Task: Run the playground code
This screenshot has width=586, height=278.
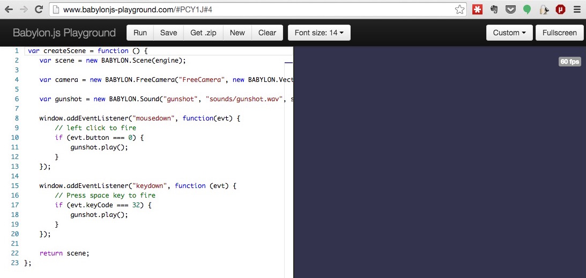Action: [140, 33]
